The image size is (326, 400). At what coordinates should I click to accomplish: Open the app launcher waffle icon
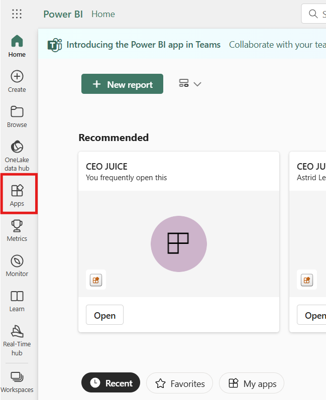[x=17, y=14]
